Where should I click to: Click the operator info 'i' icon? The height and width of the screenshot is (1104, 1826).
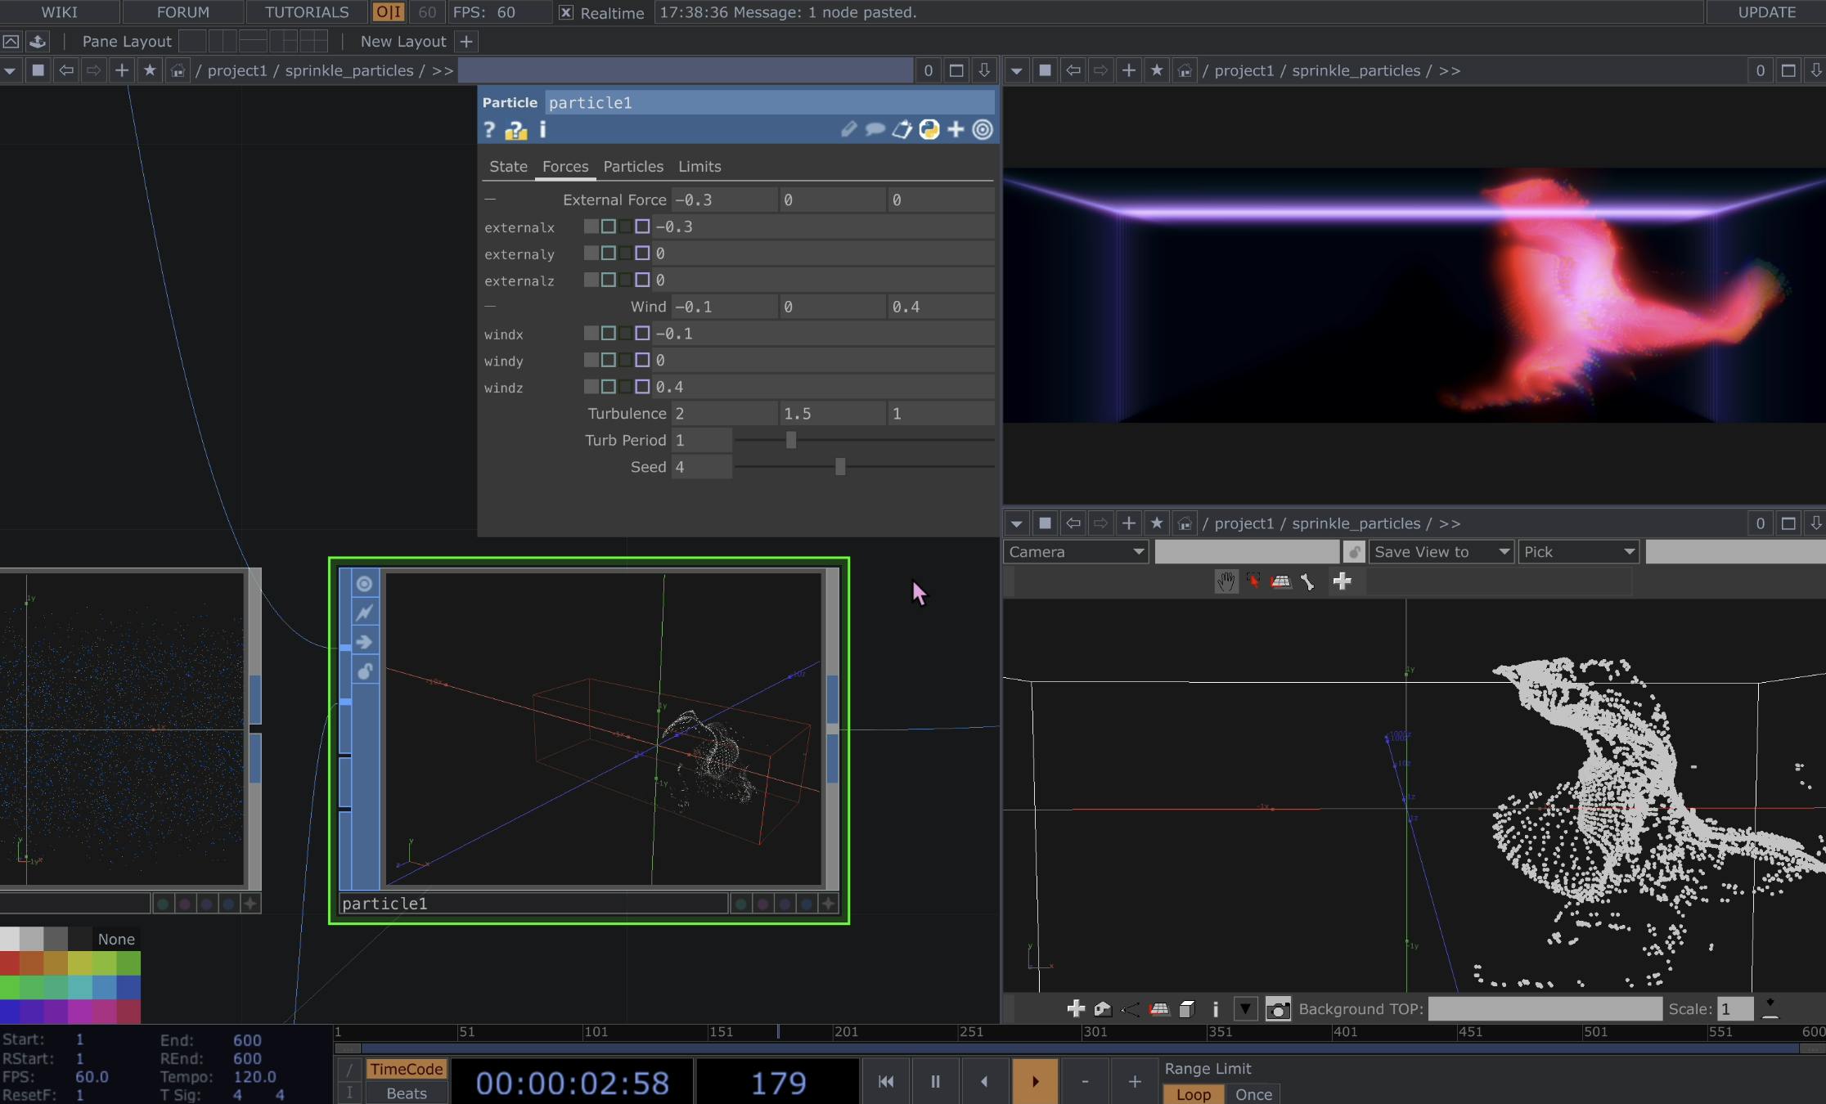[x=542, y=130]
